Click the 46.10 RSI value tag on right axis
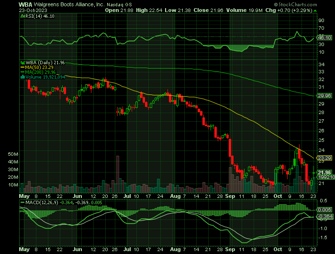The image size is (335, 254). (x=324, y=38)
